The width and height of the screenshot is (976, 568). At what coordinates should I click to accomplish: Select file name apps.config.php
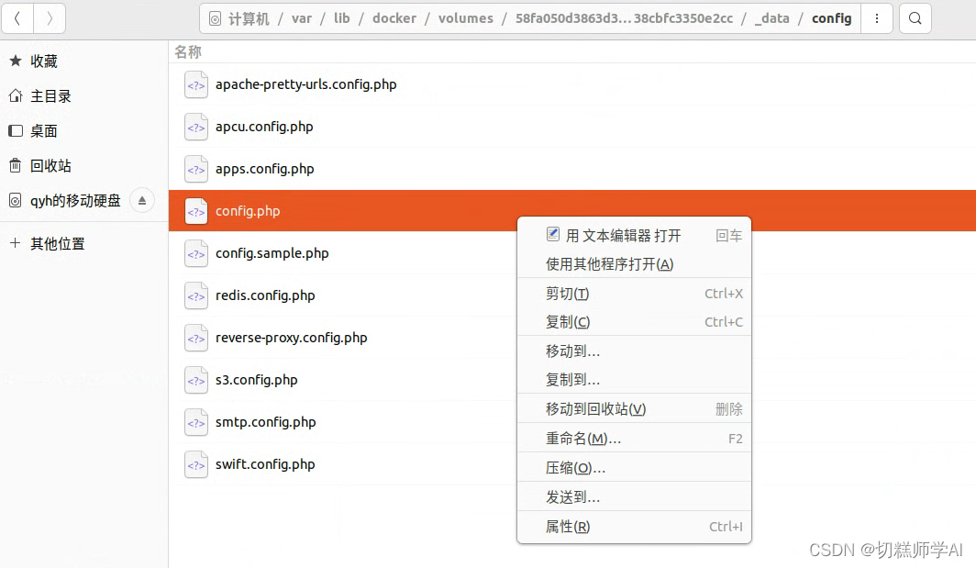click(x=264, y=170)
